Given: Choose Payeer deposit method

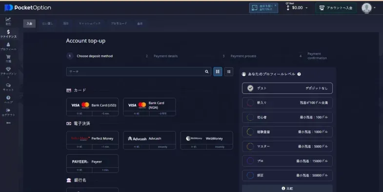Looking at the screenshot, I should coord(92,163).
